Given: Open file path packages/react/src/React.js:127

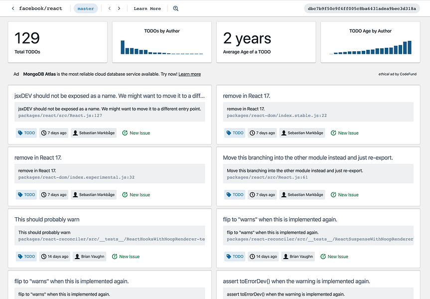Looking at the screenshot, I should pyautogui.click(x=60, y=116).
